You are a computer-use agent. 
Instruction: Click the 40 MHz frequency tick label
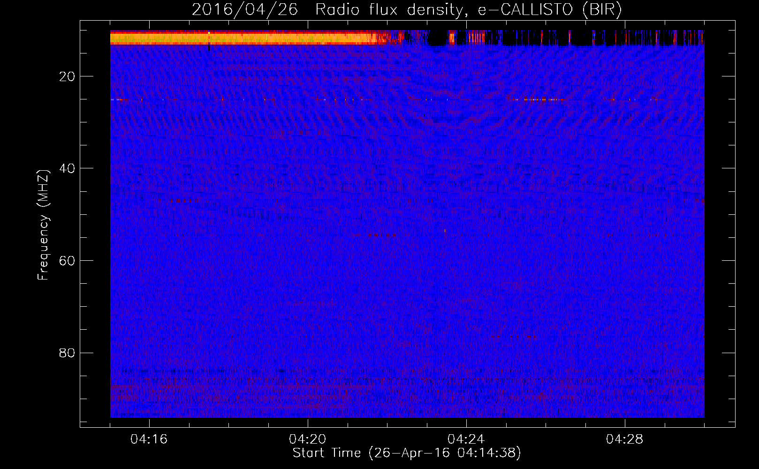[x=68, y=168]
